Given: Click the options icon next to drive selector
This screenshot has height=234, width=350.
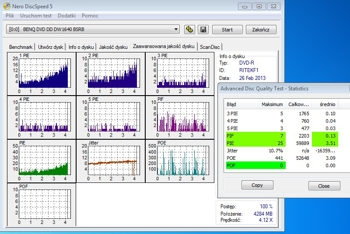Looking at the screenshot, I should [189, 29].
